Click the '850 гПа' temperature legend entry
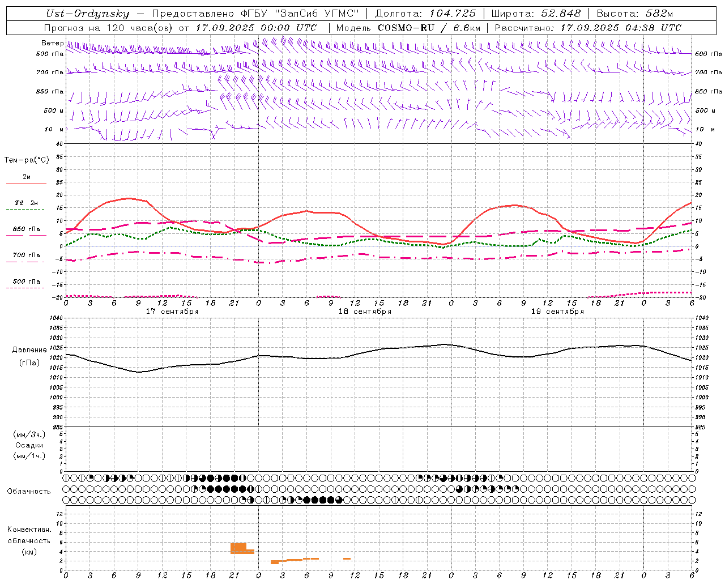The height and width of the screenshot is (580, 725). [27, 229]
